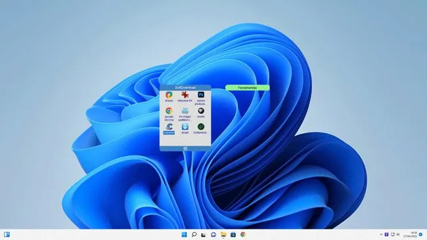Screen dimensions: 427x240
Task: Open File Explorer from taskbar
Action: [x=223, y=234]
